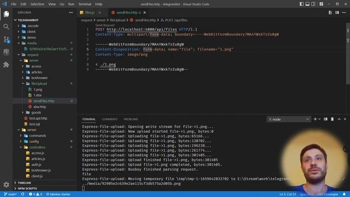The image size is (350, 197).
Task: Open the Selection menu
Action: pos(37,4)
